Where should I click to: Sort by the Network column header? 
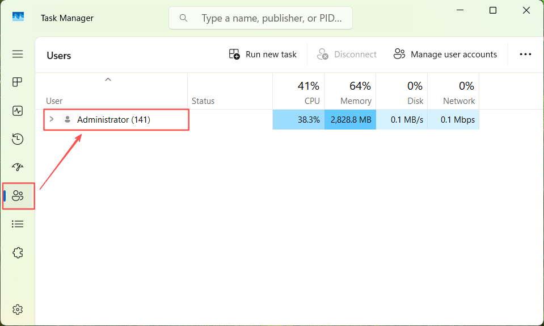click(x=453, y=91)
